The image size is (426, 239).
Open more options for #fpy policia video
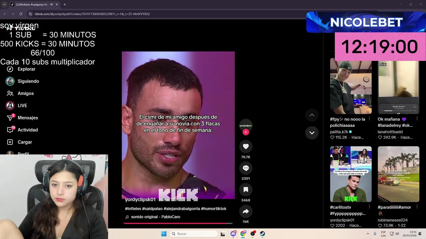point(369,119)
